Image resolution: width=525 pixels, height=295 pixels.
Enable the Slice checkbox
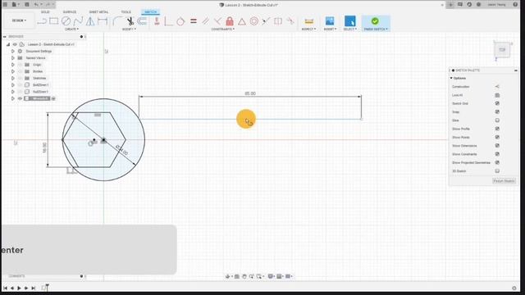pos(497,120)
